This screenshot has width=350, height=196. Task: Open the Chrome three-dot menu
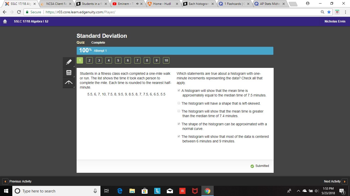(x=345, y=12)
